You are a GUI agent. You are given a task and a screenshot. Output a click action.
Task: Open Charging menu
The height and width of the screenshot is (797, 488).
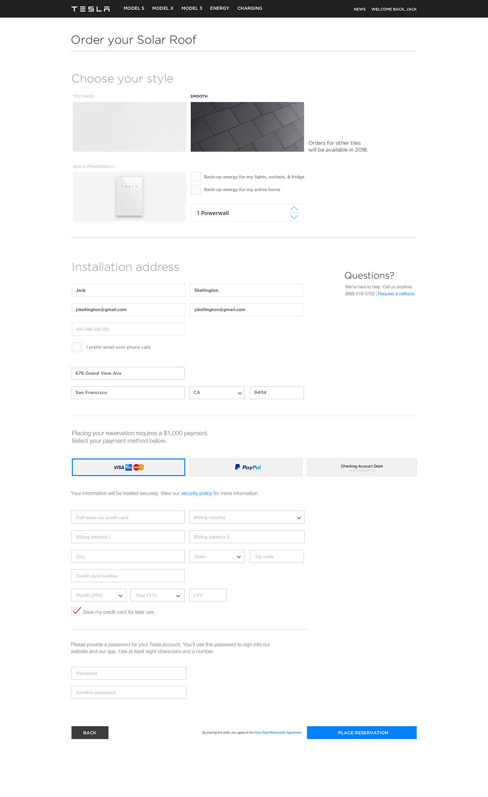(250, 8)
